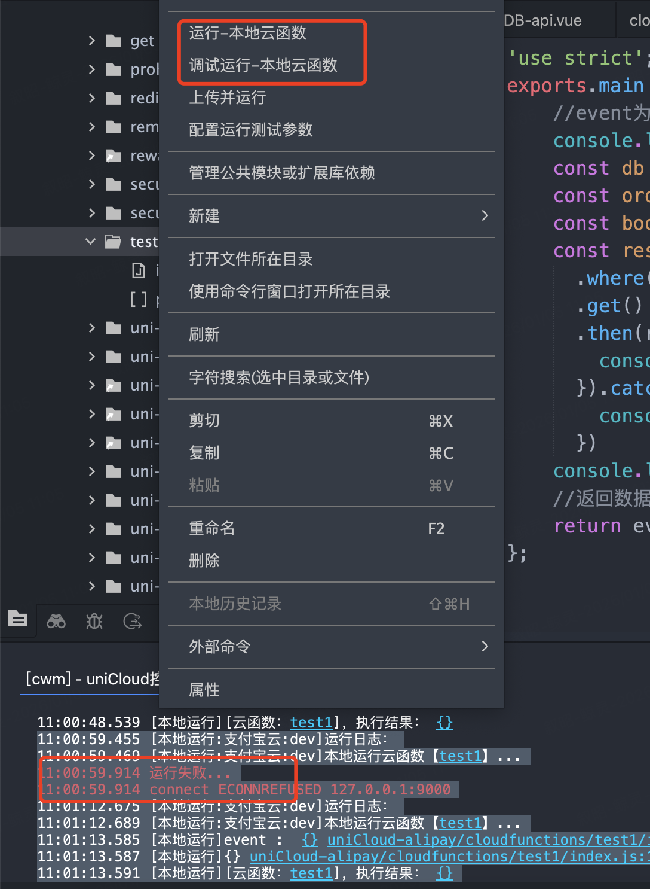The height and width of the screenshot is (889, 650).
Task: Select the JS file icon under test folder
Action: (139, 270)
